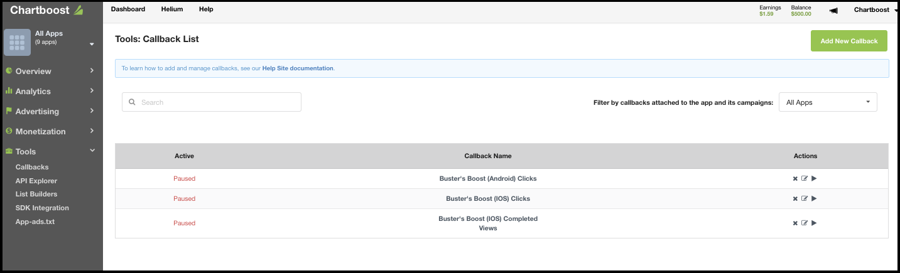Edit Buster's Boost (IOS) Clicks callback
This screenshot has height=273, width=900.
805,199
